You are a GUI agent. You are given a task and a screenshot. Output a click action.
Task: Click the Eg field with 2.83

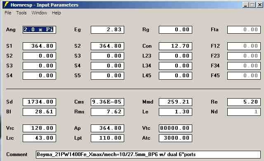coord(107,30)
